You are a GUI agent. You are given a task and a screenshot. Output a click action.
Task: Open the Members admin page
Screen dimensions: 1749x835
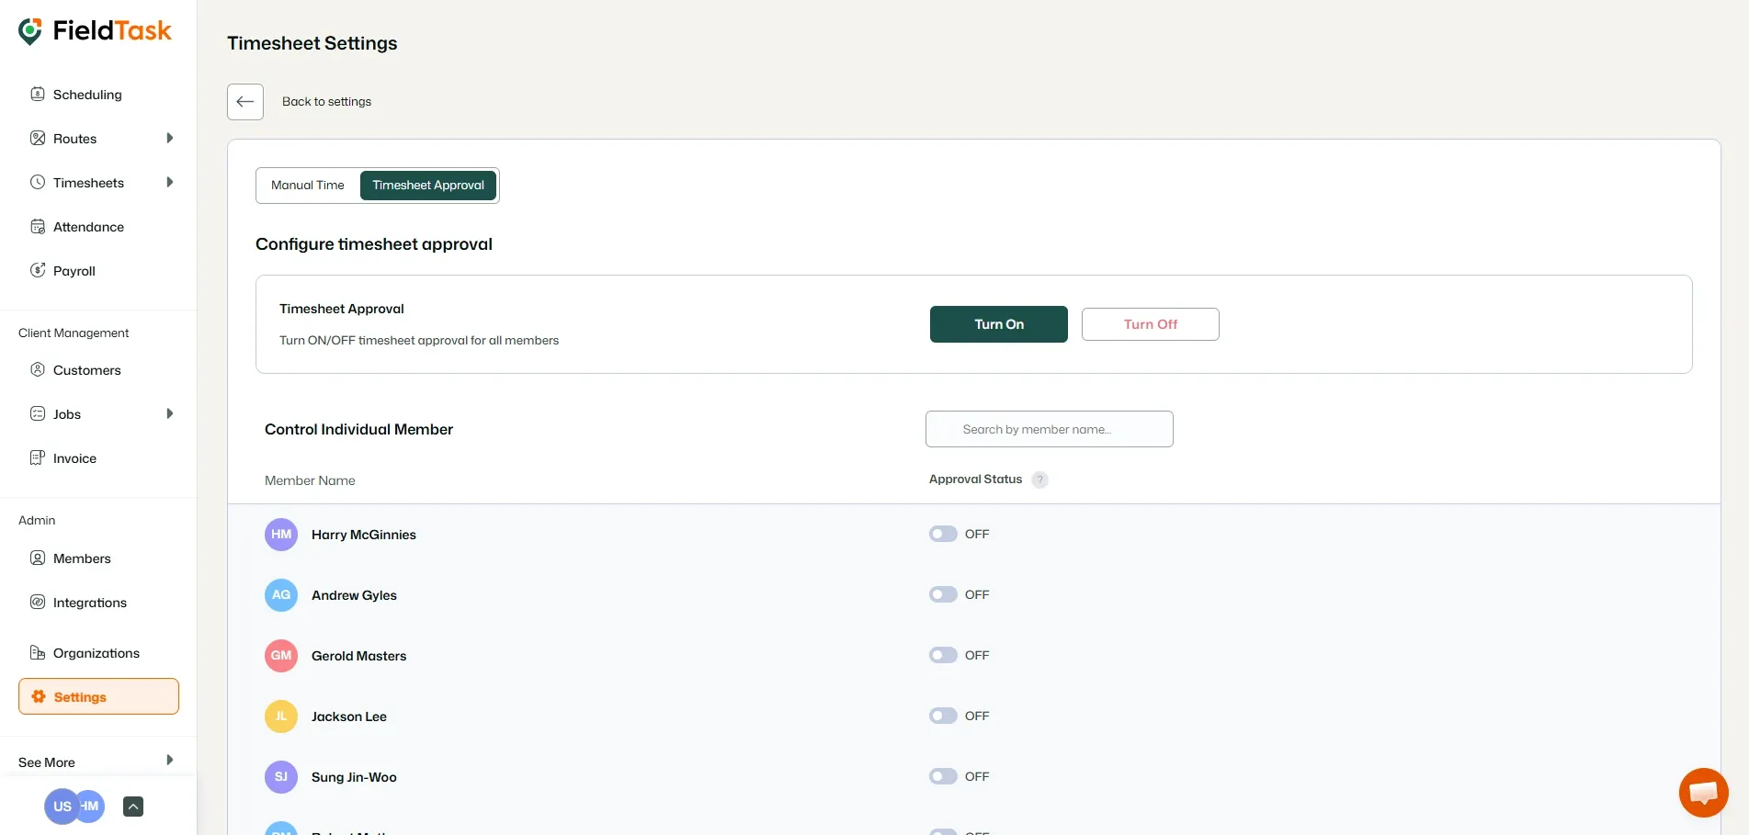[82, 559]
